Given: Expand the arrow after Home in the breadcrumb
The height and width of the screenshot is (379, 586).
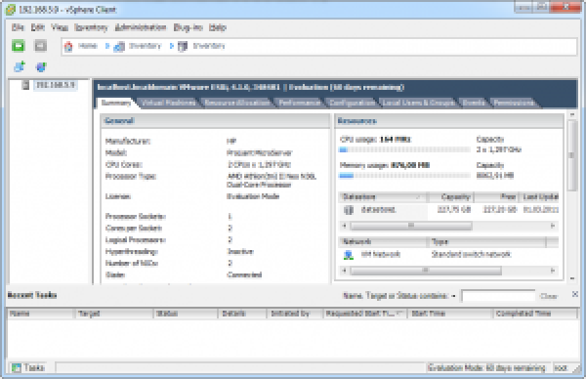Looking at the screenshot, I should pos(107,46).
